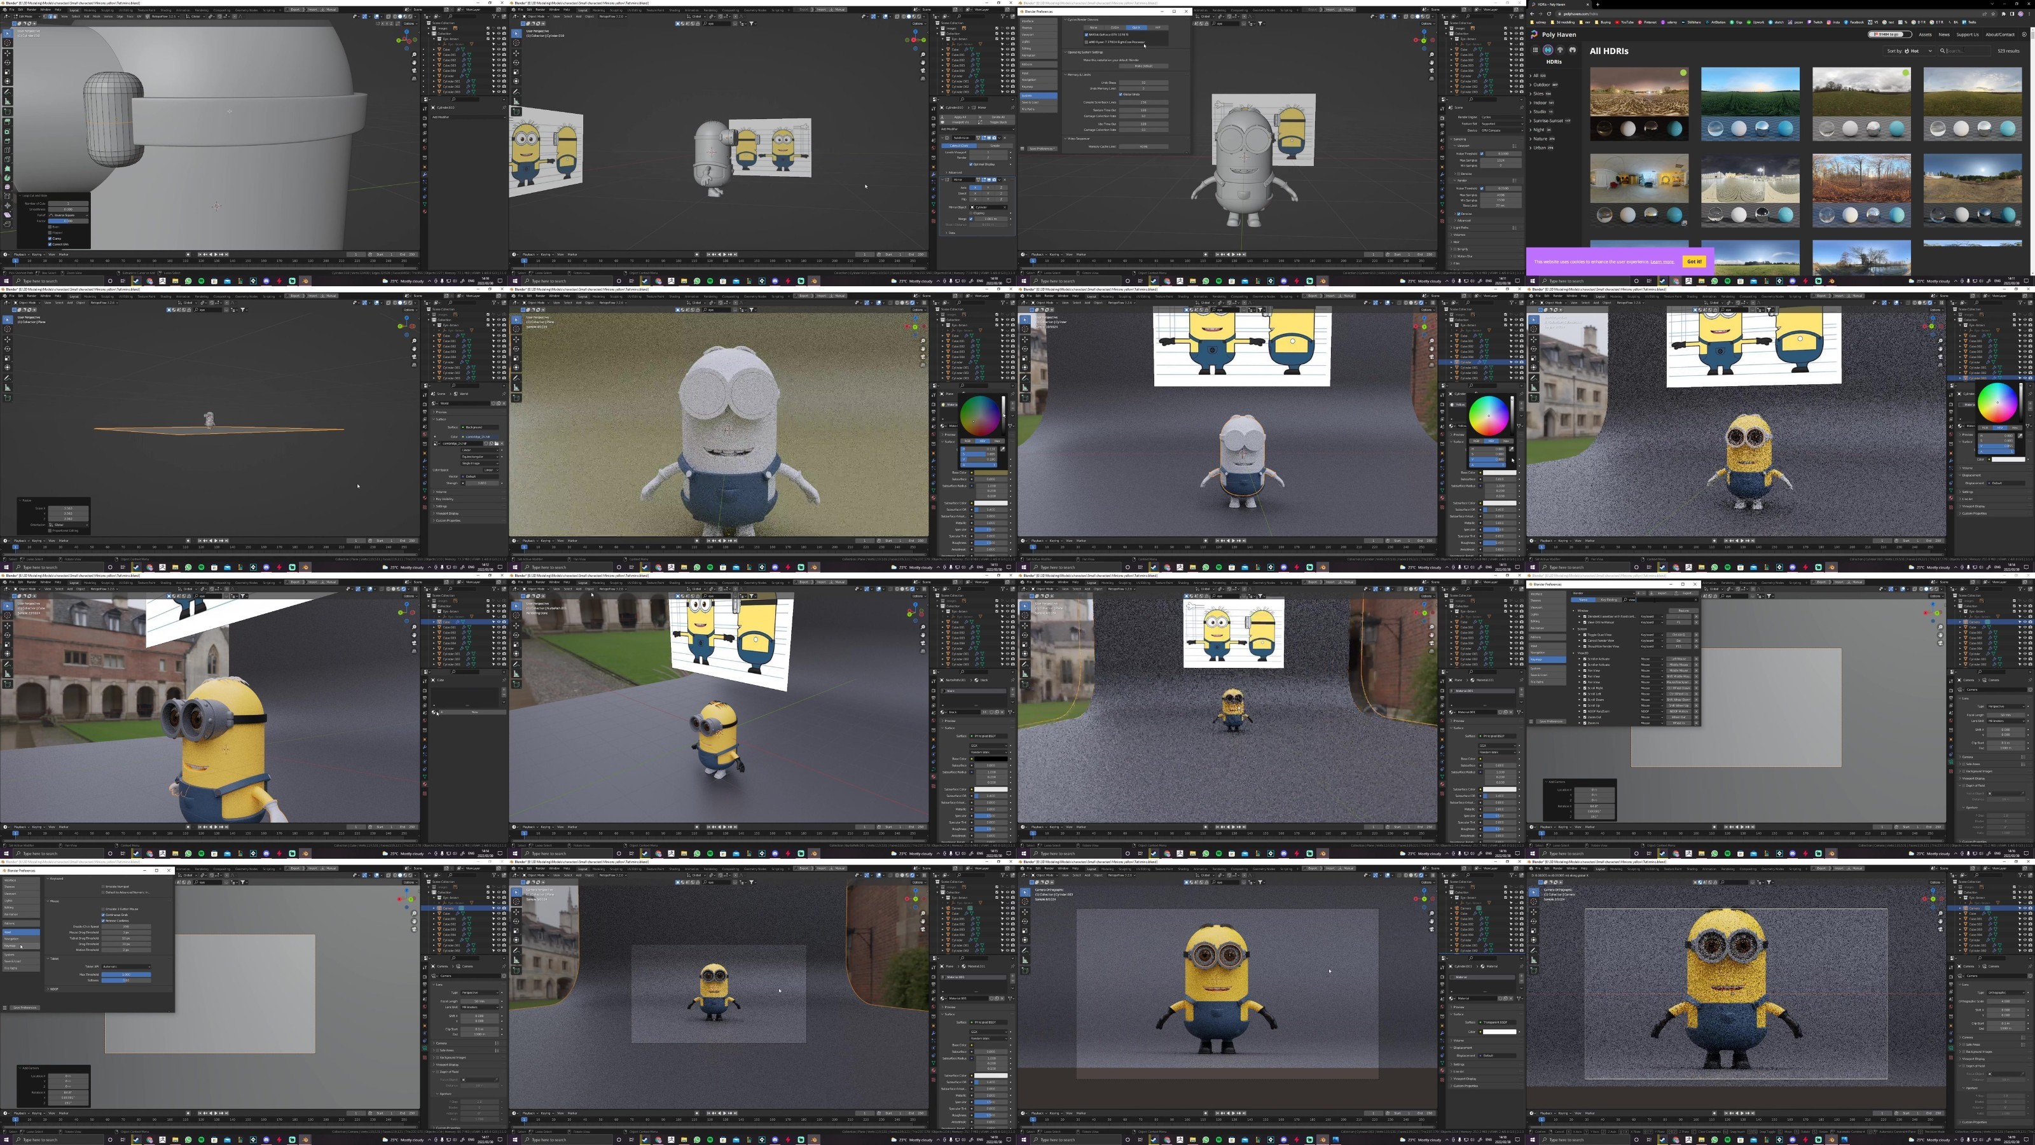Open the News link on Poly Haven
This screenshot has height=1145, width=2035.
(x=1944, y=35)
